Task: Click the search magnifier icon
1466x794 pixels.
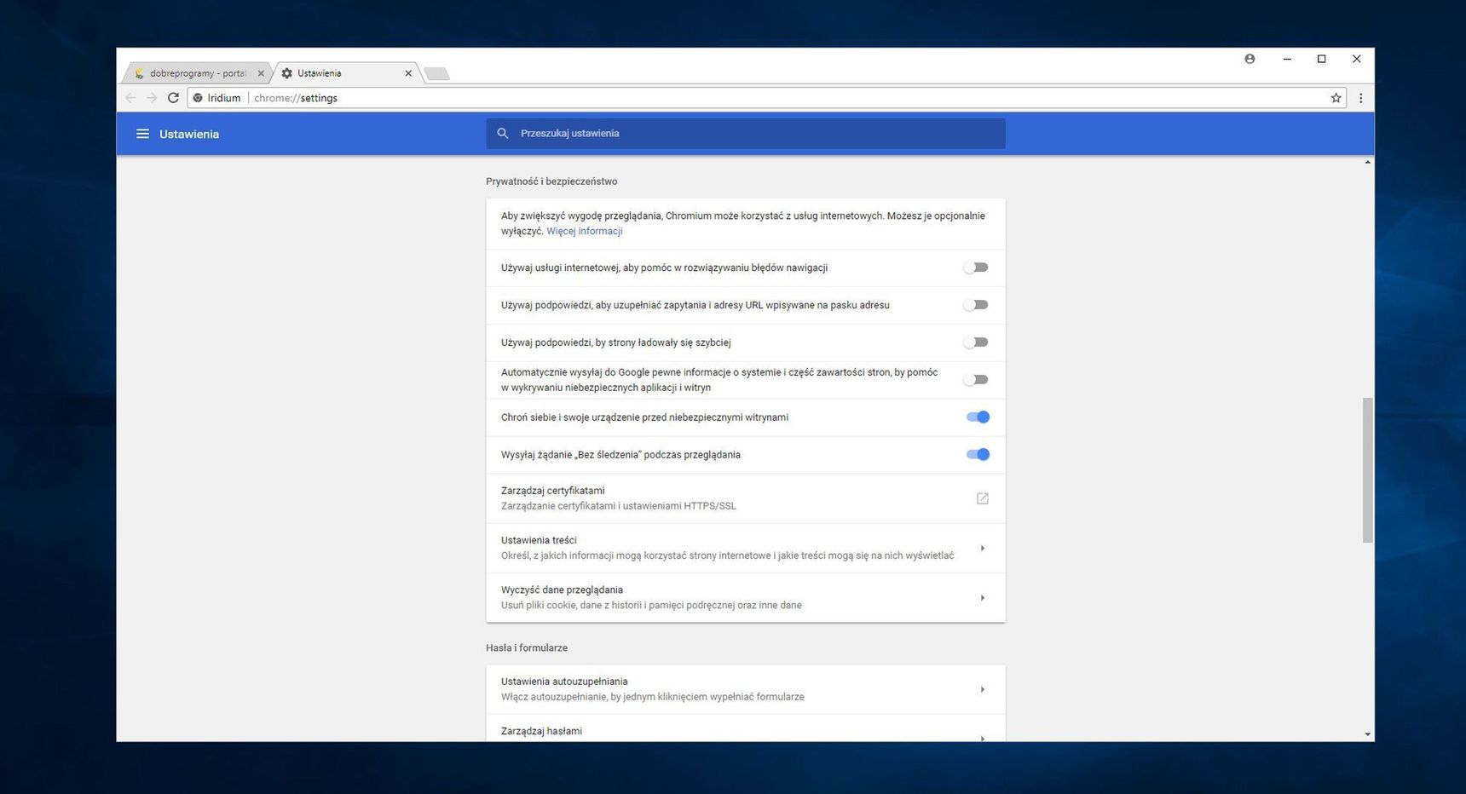Action: pyautogui.click(x=503, y=134)
